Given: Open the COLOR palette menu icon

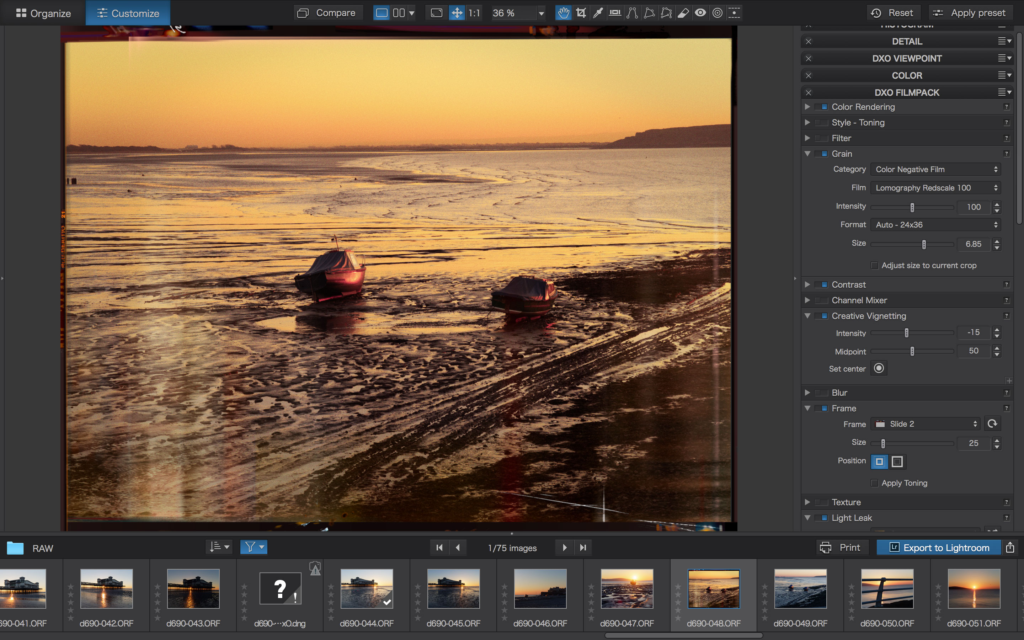Looking at the screenshot, I should 1004,75.
